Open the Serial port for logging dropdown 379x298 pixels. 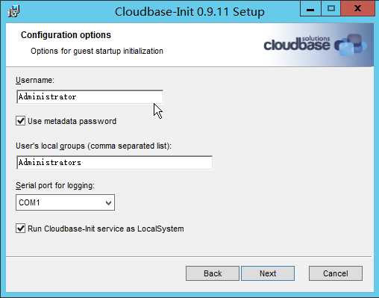pos(65,202)
